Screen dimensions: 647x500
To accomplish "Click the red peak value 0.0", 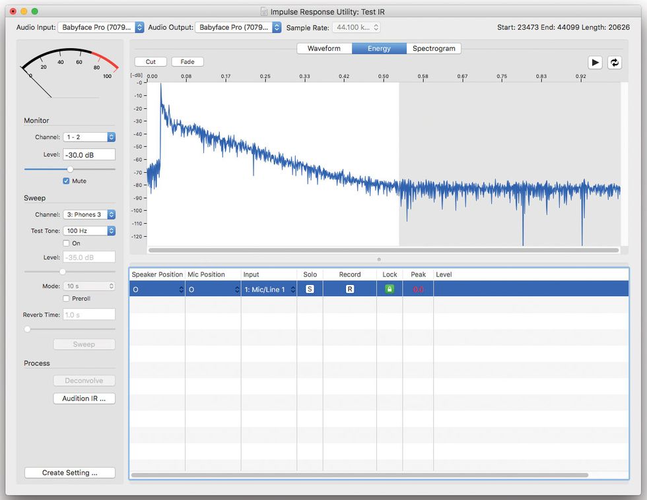I will (418, 290).
